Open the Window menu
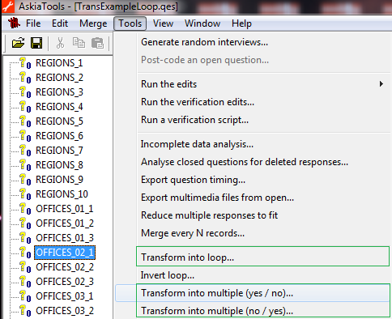 (202, 23)
